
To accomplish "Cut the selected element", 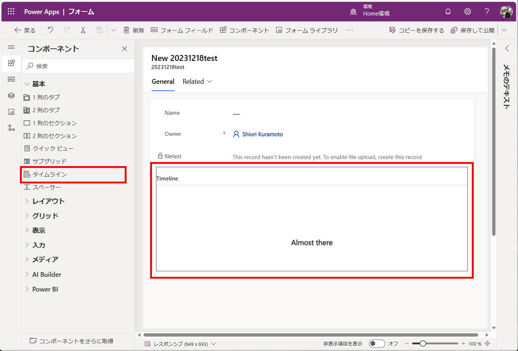I will [83, 30].
